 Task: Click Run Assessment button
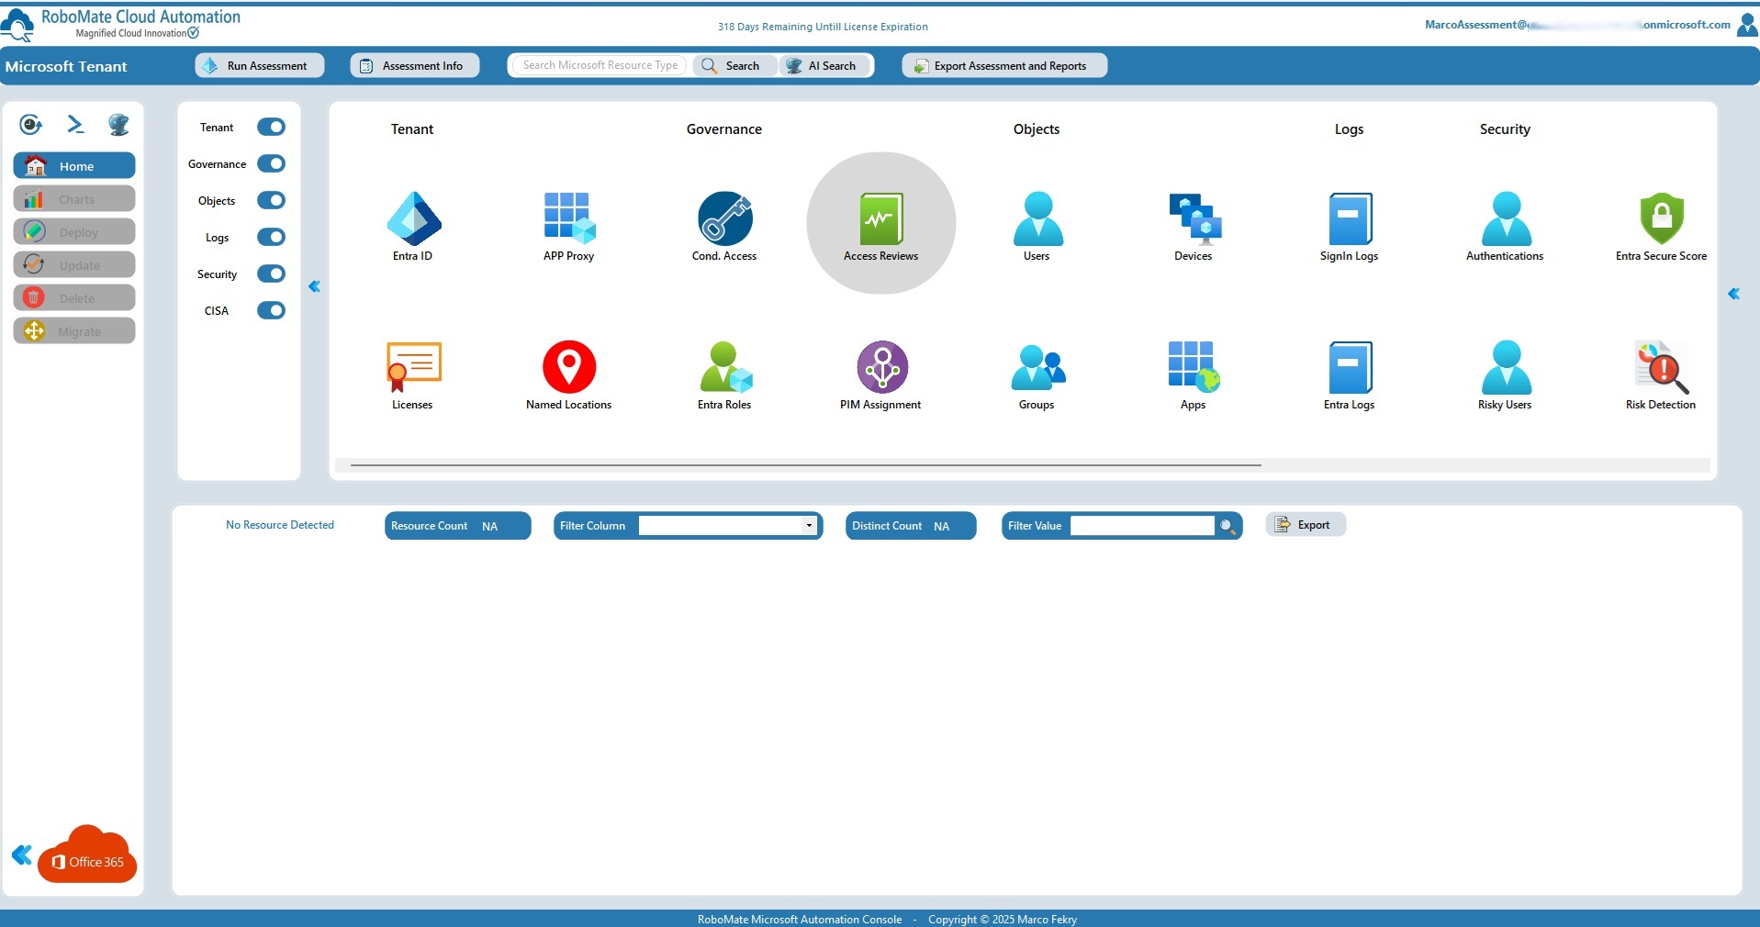pyautogui.click(x=260, y=66)
